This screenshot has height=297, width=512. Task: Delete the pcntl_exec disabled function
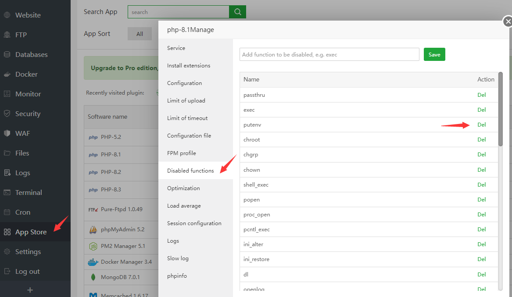(x=482, y=230)
